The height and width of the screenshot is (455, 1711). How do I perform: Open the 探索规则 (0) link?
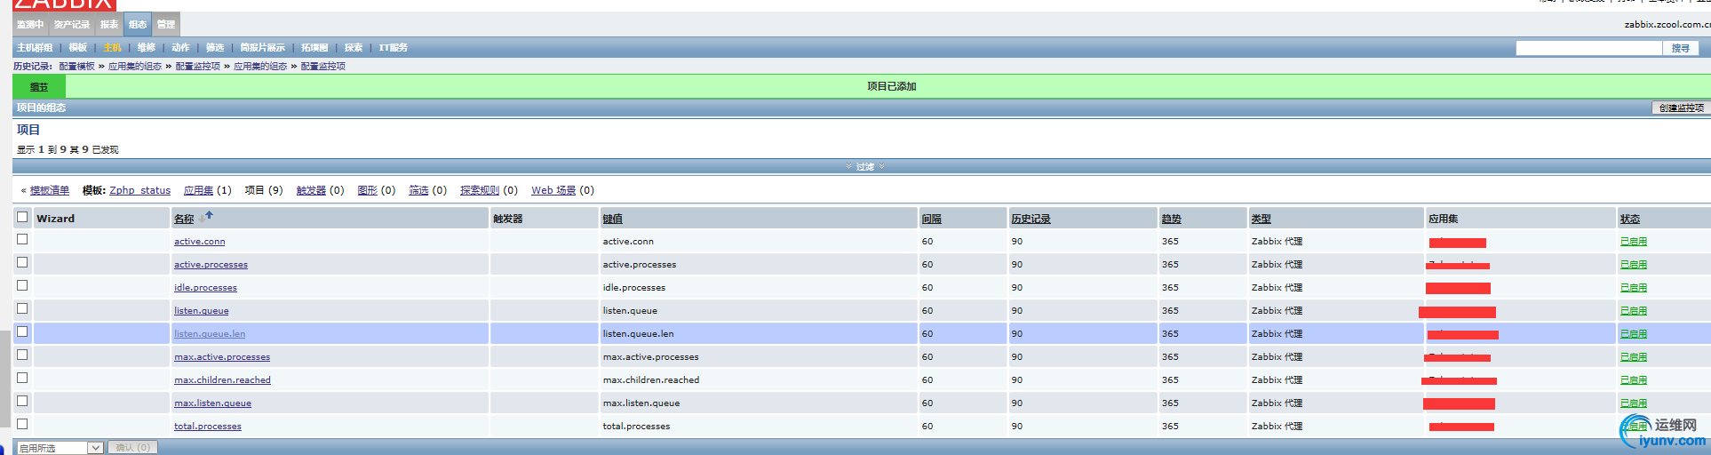point(480,190)
